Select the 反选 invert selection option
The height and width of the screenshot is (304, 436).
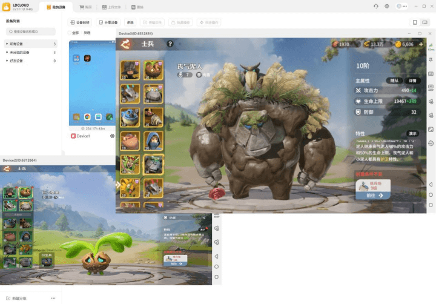87,33
